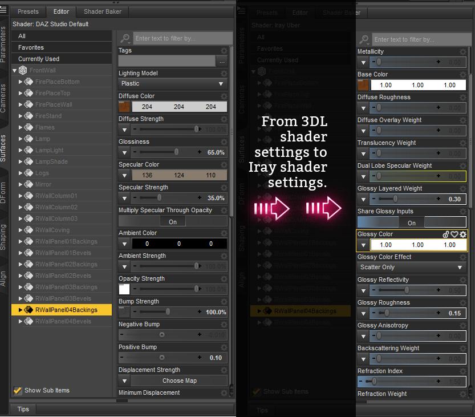
Task: Open the Bump Strength gear menu
Action: [x=224, y=302]
